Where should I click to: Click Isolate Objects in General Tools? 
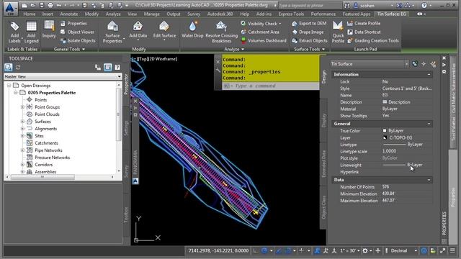tap(78, 41)
